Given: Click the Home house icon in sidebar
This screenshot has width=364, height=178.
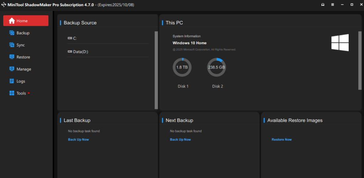Looking at the screenshot, I should pos(12,21).
